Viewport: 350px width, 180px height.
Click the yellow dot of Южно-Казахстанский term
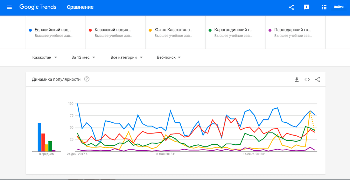click(x=150, y=30)
